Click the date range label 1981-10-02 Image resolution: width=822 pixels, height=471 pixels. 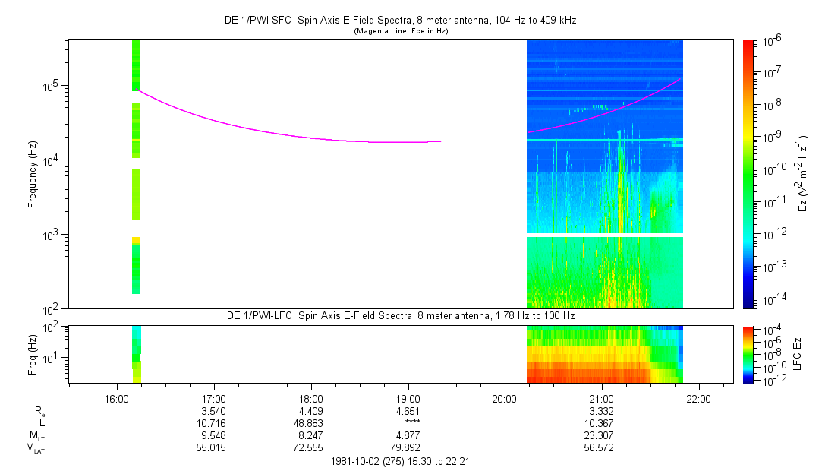tap(402, 461)
